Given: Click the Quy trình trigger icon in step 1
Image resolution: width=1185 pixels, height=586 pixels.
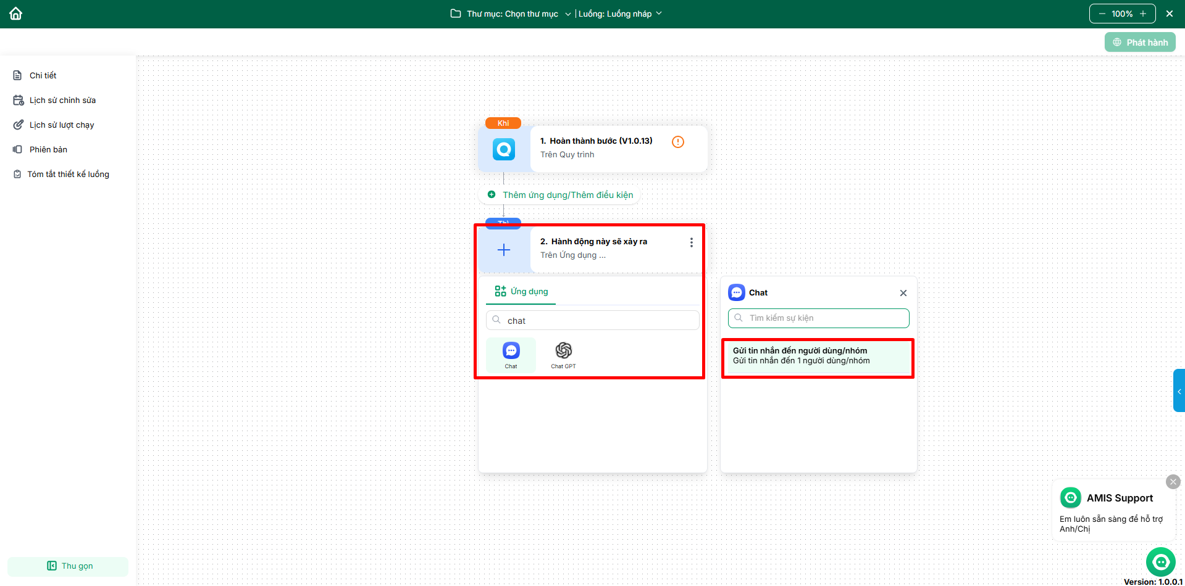Looking at the screenshot, I should [504, 149].
